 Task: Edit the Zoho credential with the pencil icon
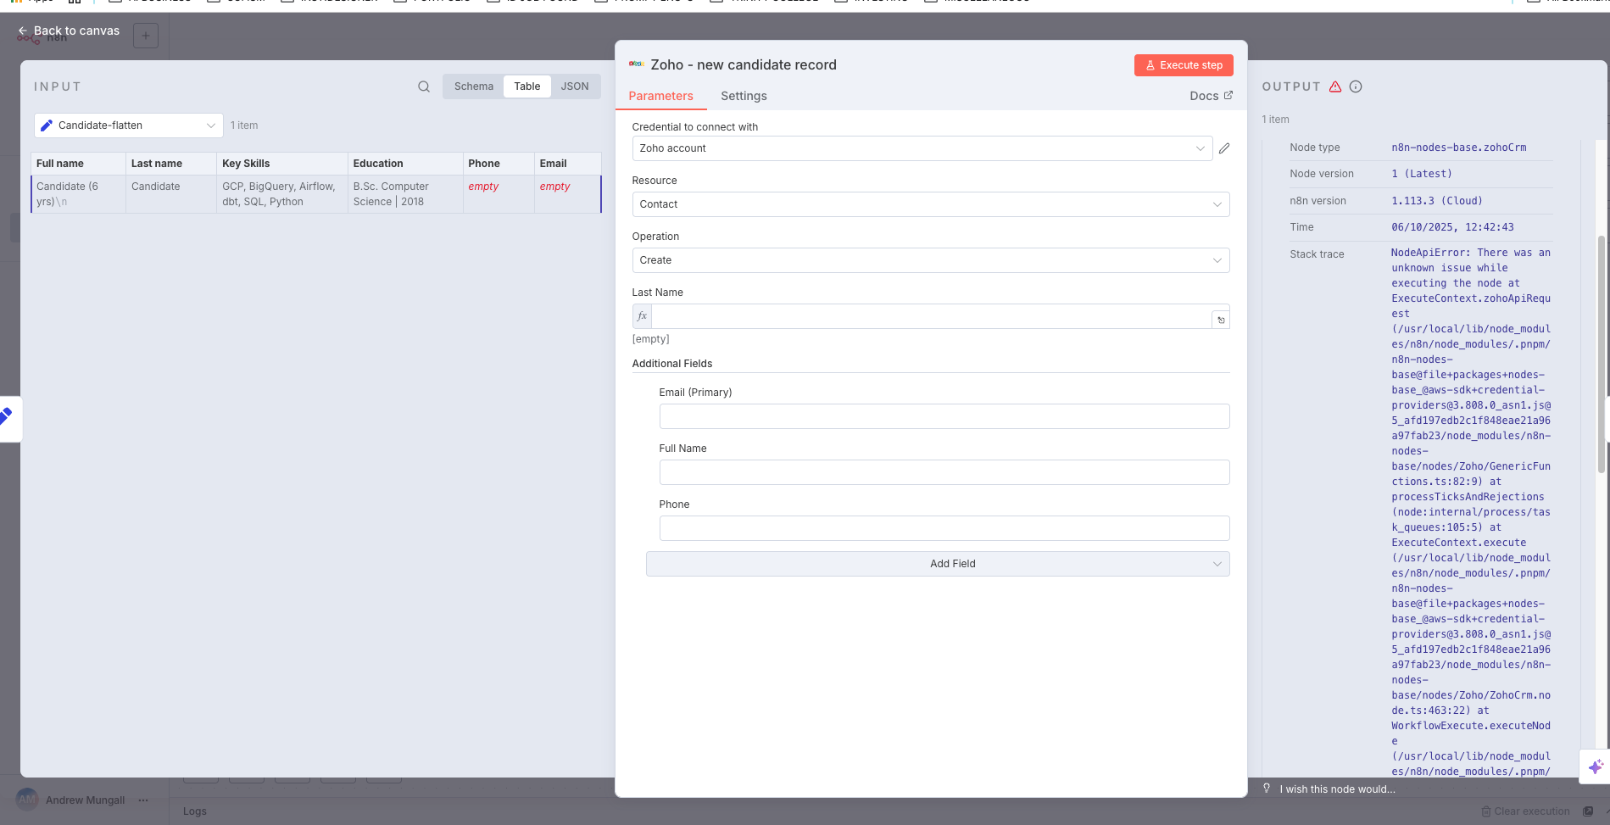click(1224, 148)
